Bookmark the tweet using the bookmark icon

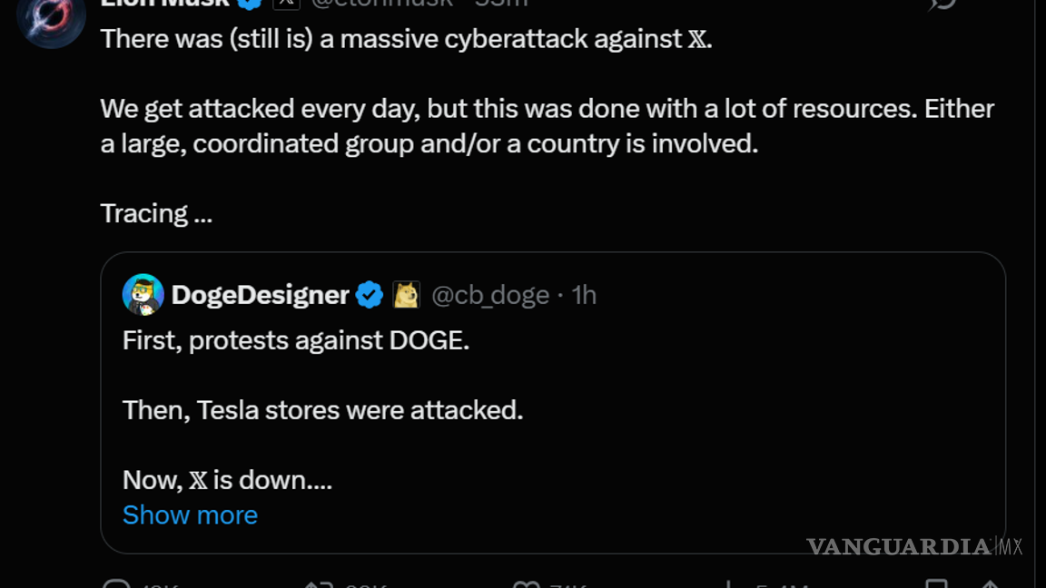pyautogui.click(x=935, y=583)
